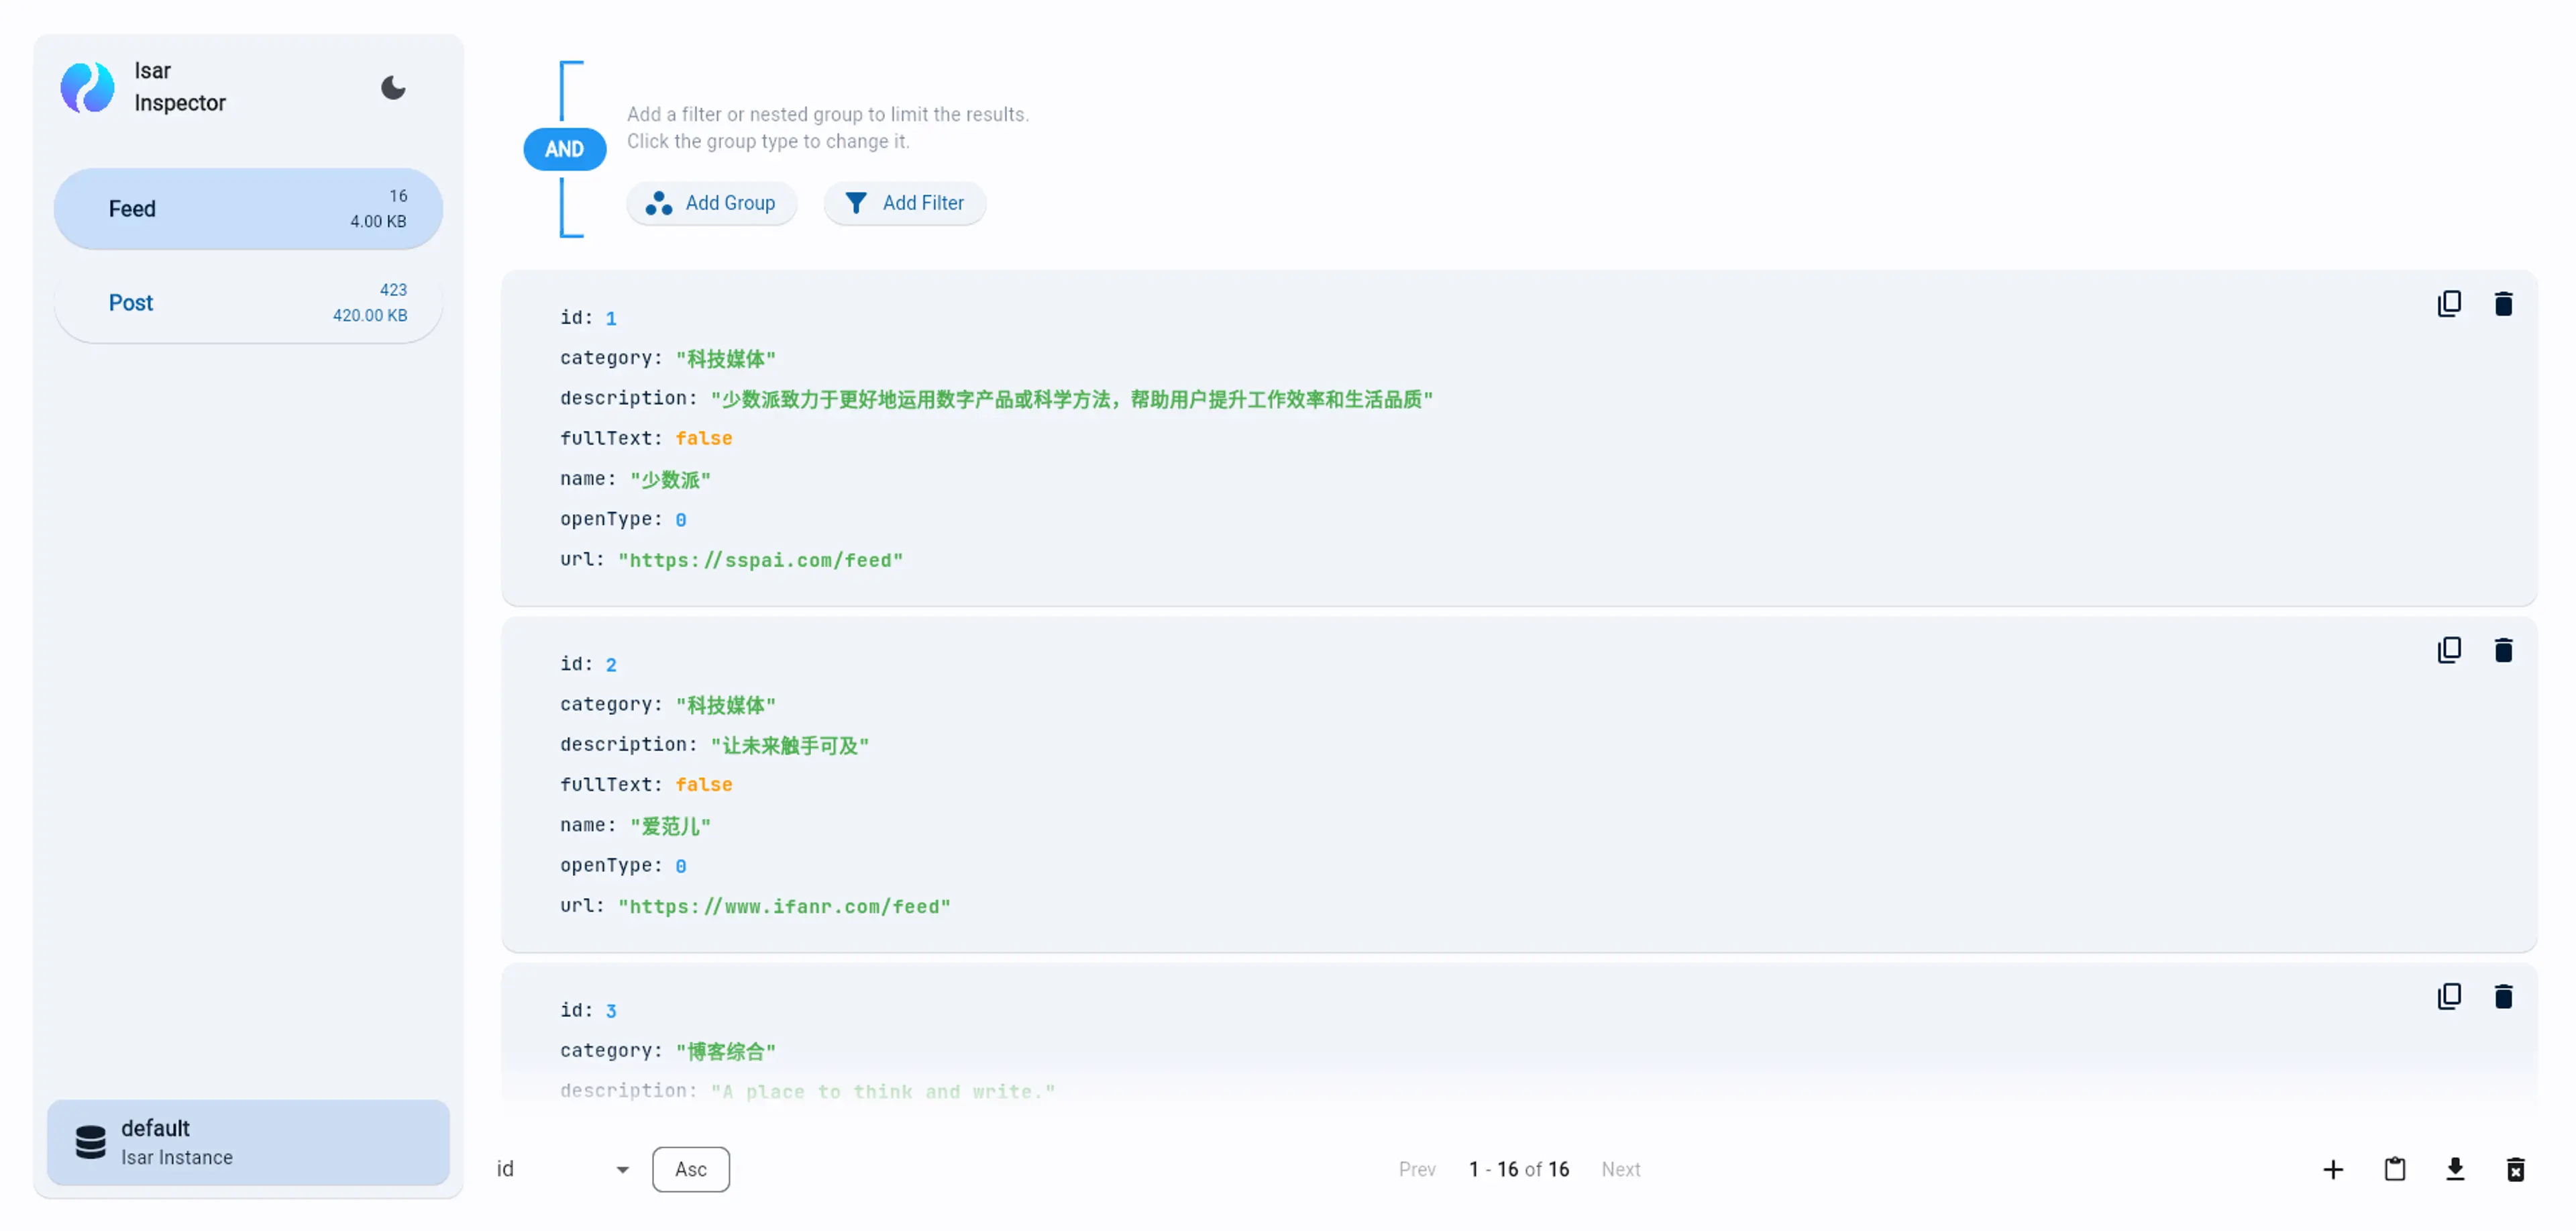This screenshot has width=2576, height=1231.
Task: Toggle the Asc sort order button
Action: [x=691, y=1169]
